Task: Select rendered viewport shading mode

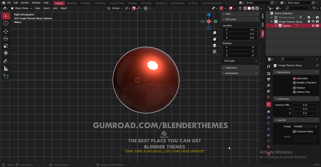Action: [x=257, y=8]
